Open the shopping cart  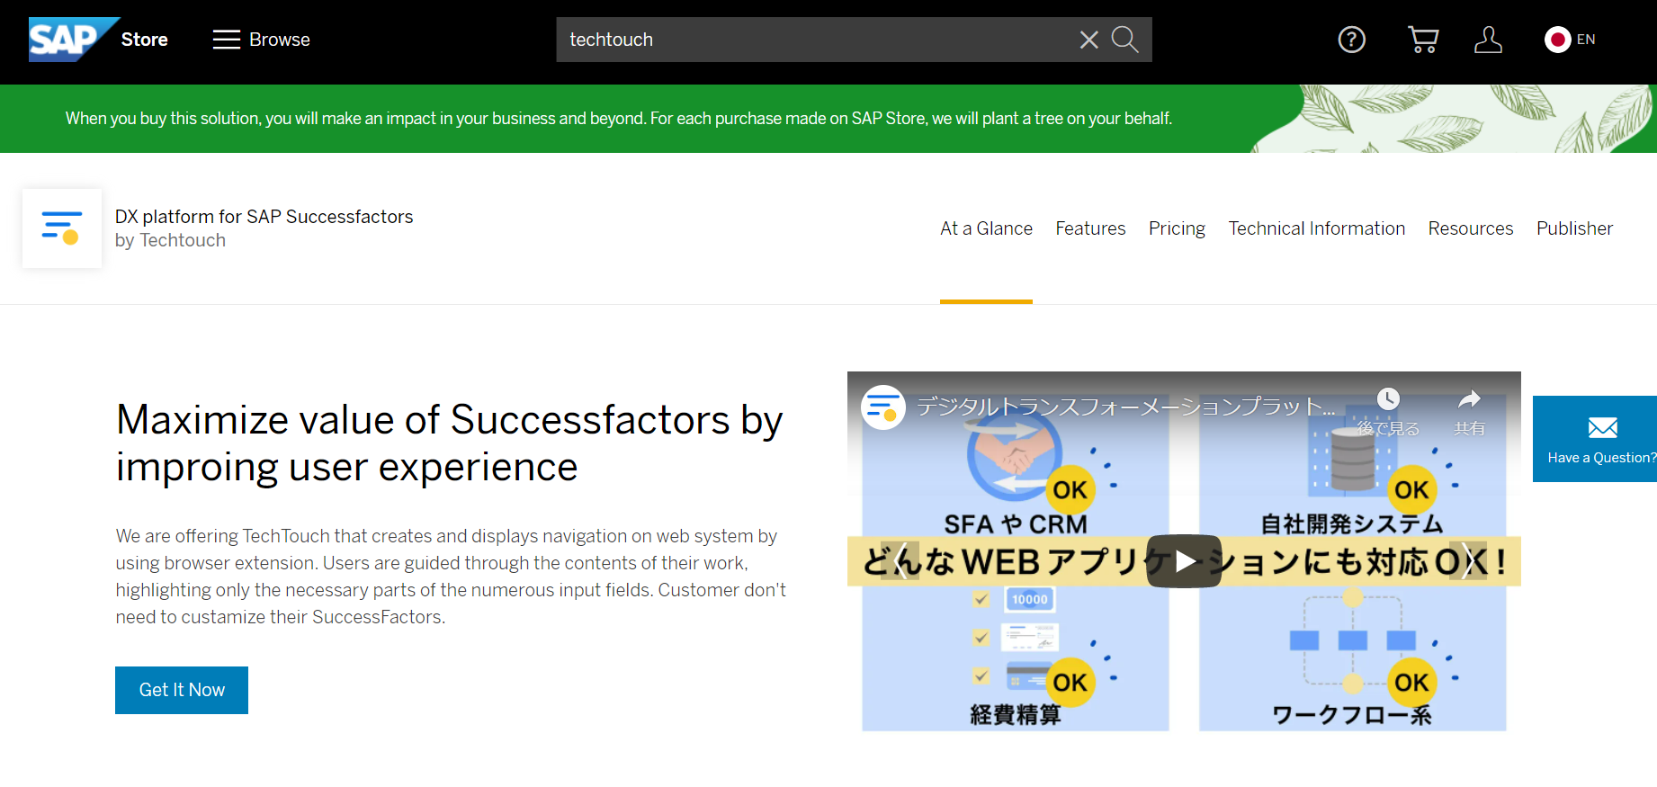[x=1423, y=40]
